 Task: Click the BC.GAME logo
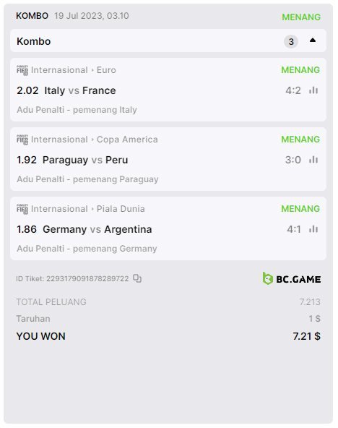coord(292,278)
